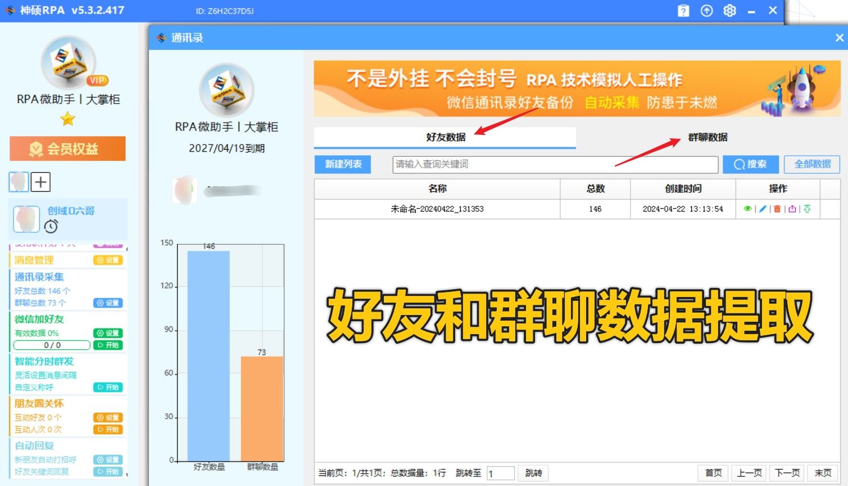Switch to the 群聊数据 tab
Viewport: 848px width, 486px height.
(707, 137)
